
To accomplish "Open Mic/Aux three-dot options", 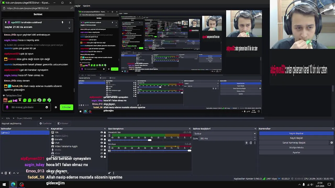I will 109,148.
